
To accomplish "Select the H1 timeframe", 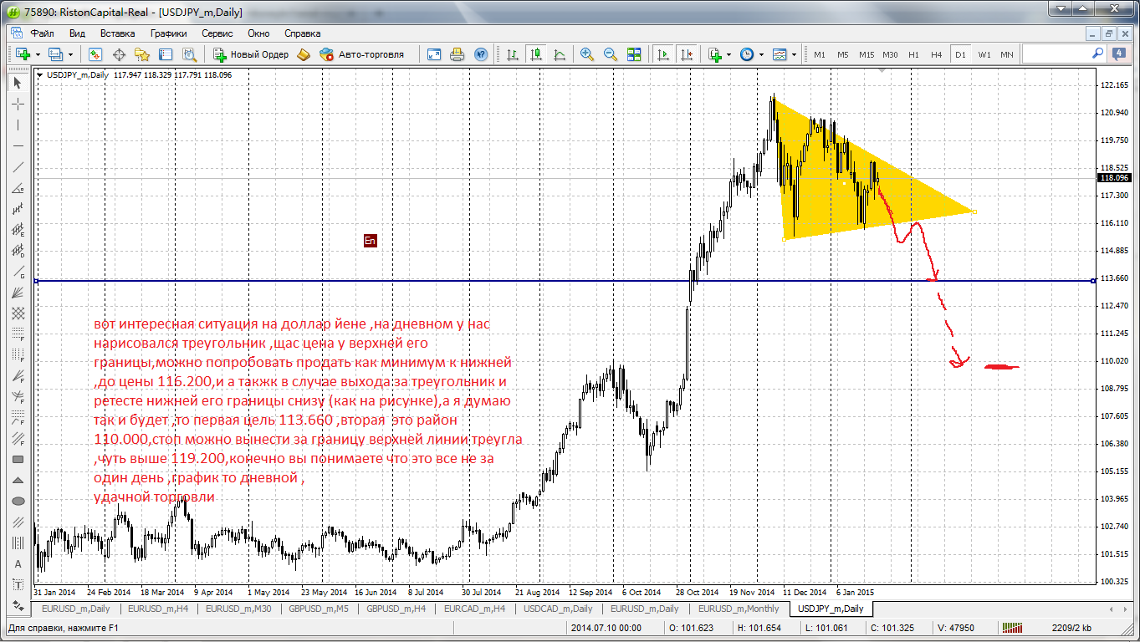I will 913,54.
